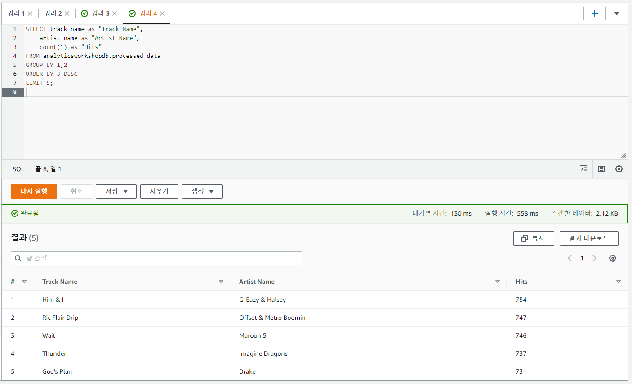This screenshot has width=632, height=384.
Task: Click the format query indent icon
Action: click(x=584, y=169)
